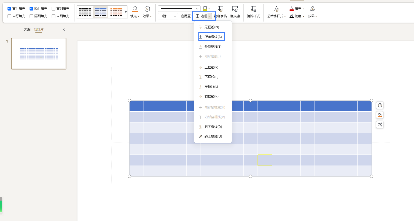Switch to the 幻灯片 slides tab

39,29
